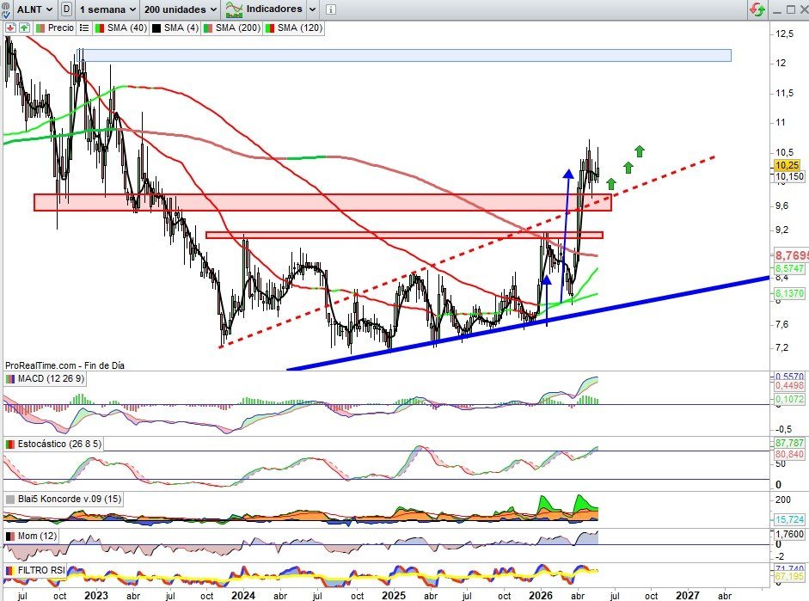This screenshot has height=601, width=809.
Task: Click the 0,4498 MACD value label
Action: [789, 385]
